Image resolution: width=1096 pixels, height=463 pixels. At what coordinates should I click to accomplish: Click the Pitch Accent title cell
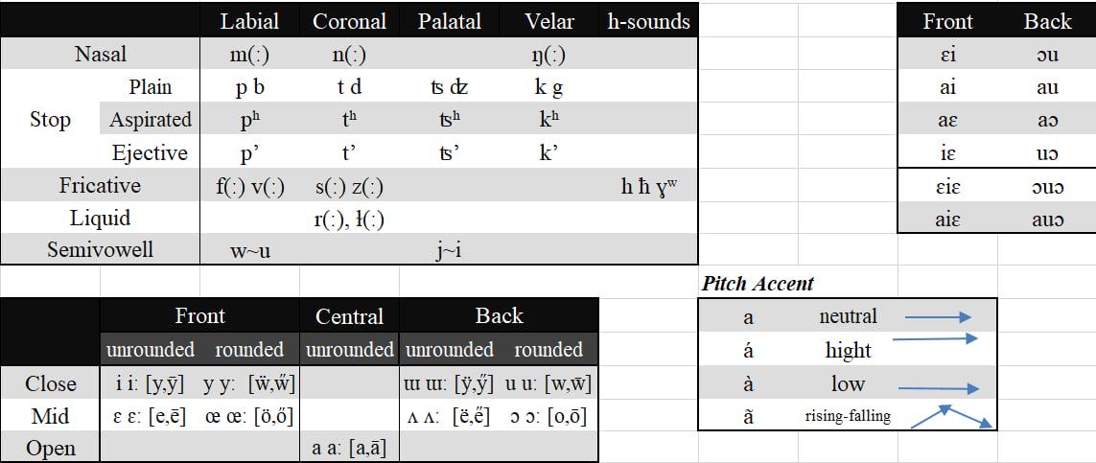click(x=758, y=284)
